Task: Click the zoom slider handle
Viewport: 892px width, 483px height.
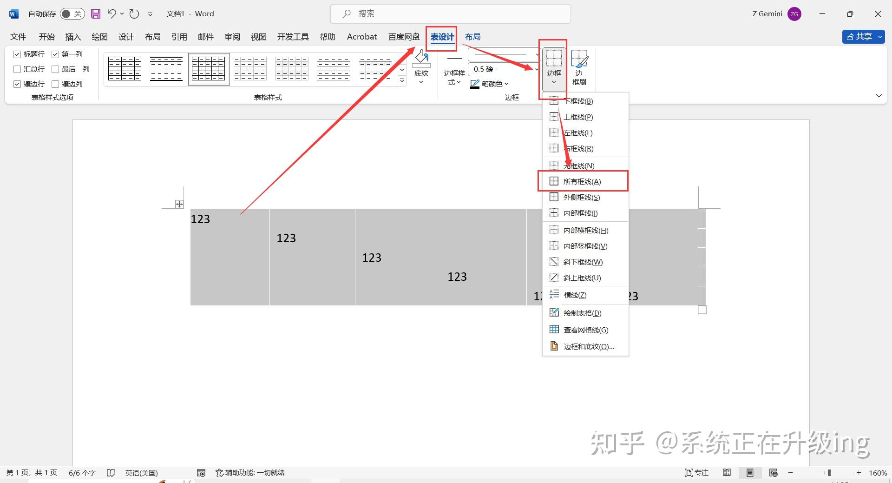Action: tap(829, 473)
